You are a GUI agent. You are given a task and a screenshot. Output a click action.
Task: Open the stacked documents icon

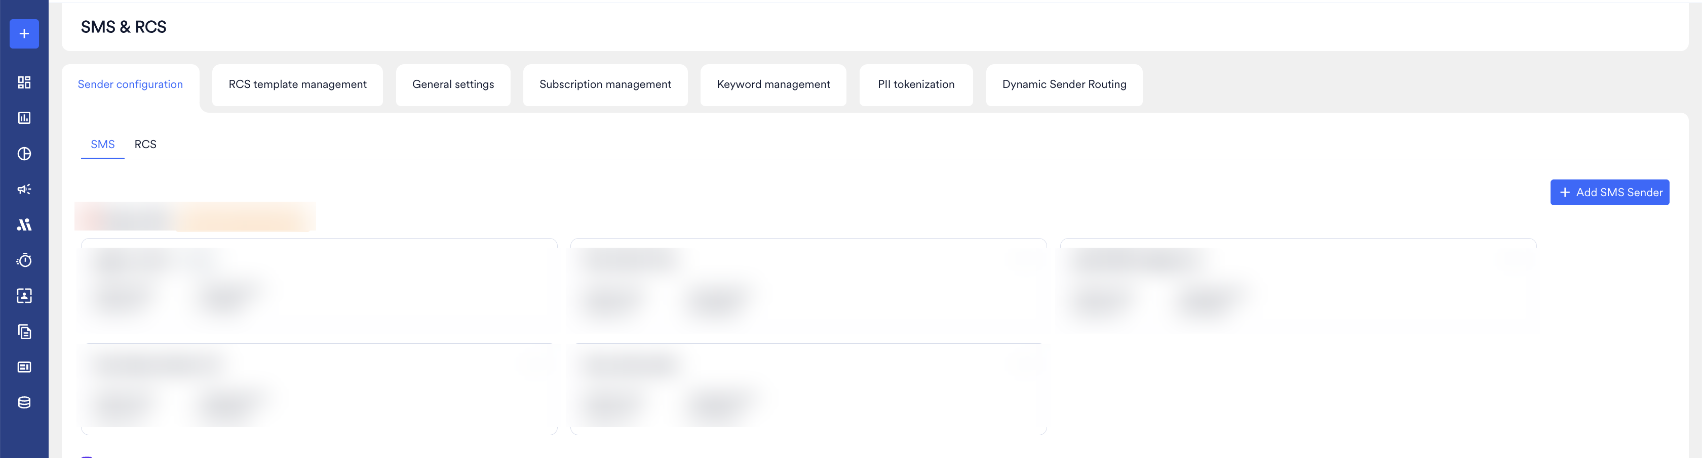pos(24,332)
